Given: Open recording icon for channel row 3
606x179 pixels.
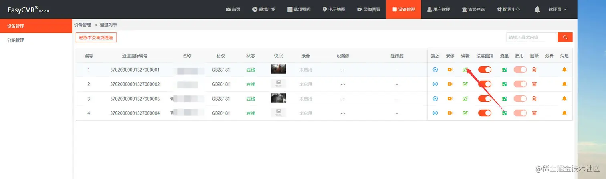Looking at the screenshot, I should pyautogui.click(x=450, y=99).
